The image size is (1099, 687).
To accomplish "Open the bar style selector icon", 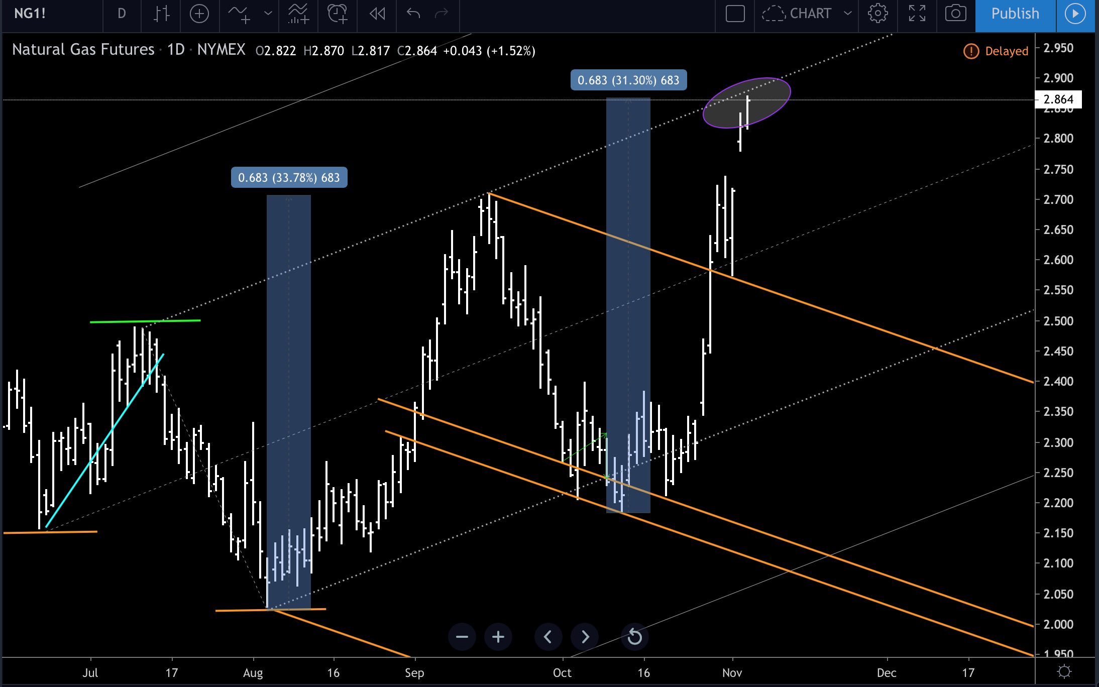I will click(x=161, y=14).
